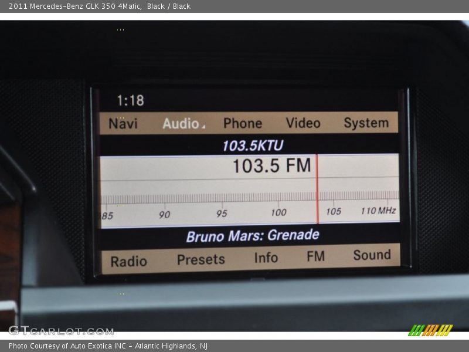469x352 pixels.
Task: Open the Phone menu
Action: click(x=243, y=123)
